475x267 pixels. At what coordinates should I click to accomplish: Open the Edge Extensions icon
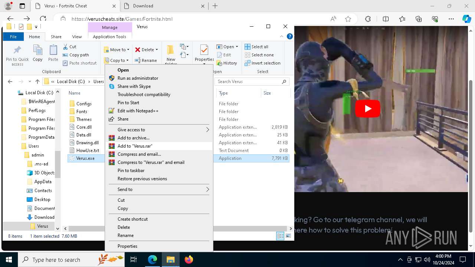pos(368,19)
